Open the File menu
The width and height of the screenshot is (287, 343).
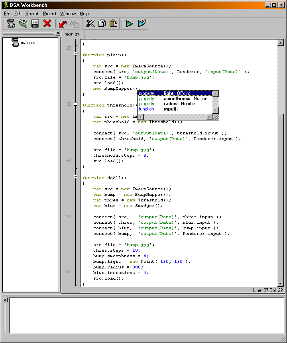[7, 14]
